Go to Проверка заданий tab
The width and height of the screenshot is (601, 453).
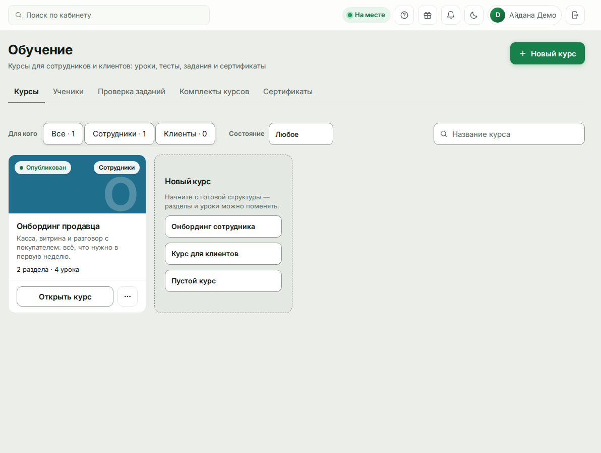point(132,92)
